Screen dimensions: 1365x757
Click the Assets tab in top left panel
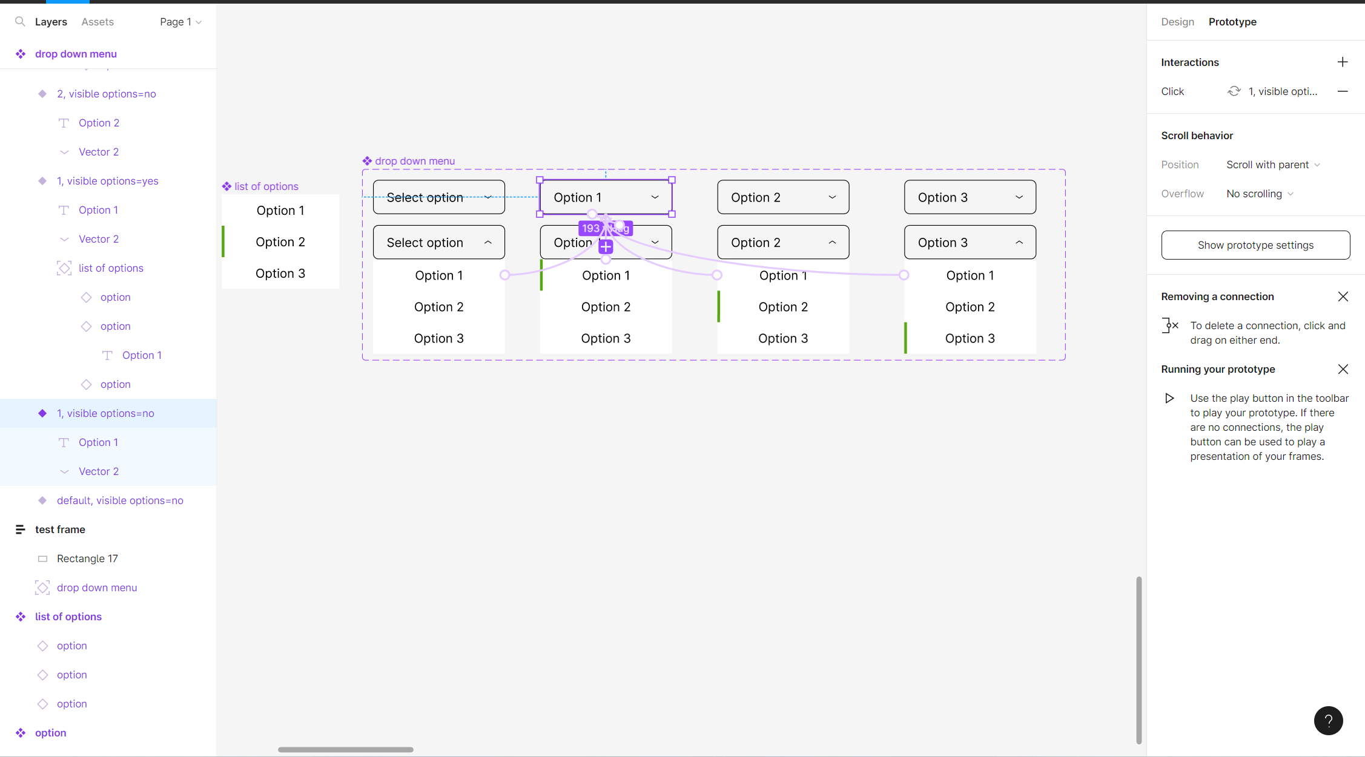point(96,21)
